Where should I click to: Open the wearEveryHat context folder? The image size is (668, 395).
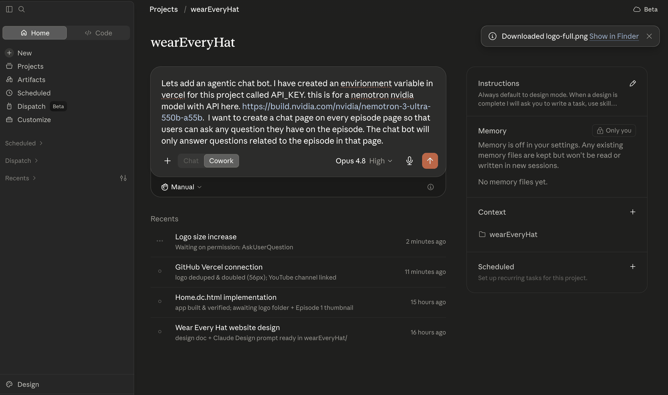coord(508,235)
